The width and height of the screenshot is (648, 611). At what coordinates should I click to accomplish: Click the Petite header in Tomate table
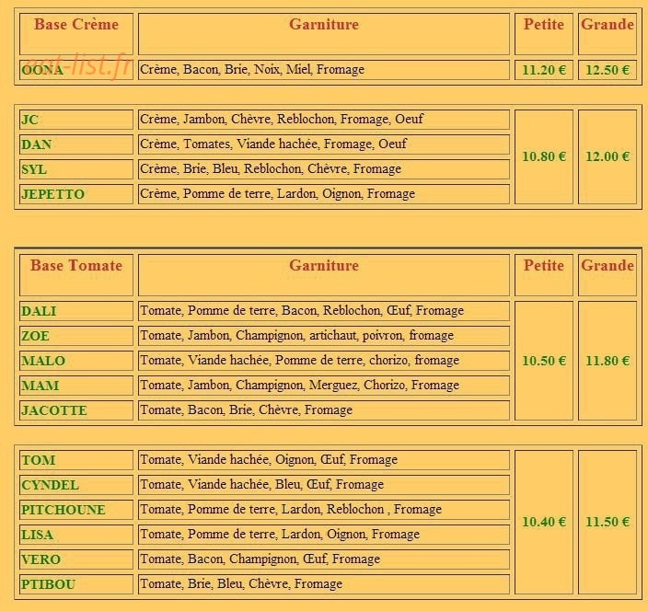543,275
